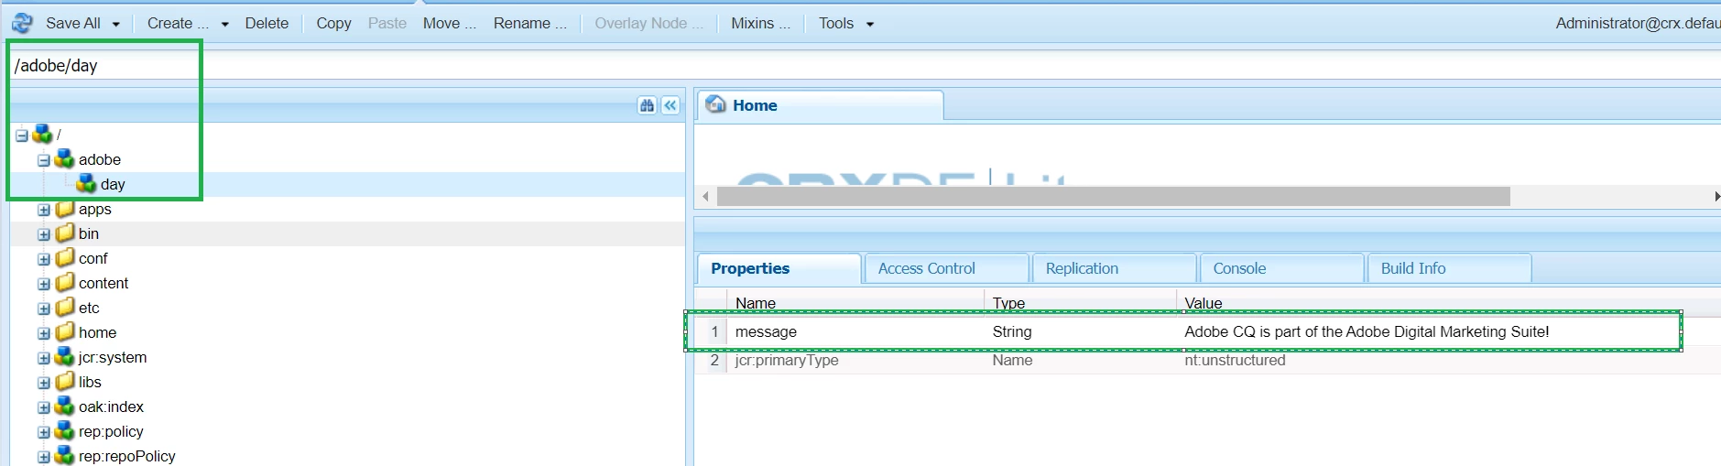Expand the bin folder

click(x=43, y=234)
